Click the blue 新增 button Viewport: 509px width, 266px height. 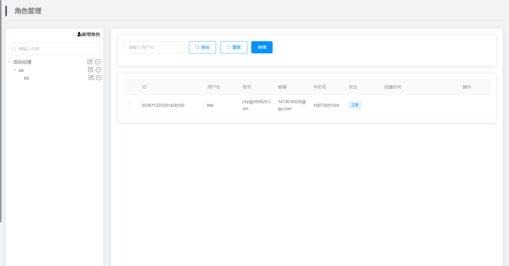coord(262,47)
